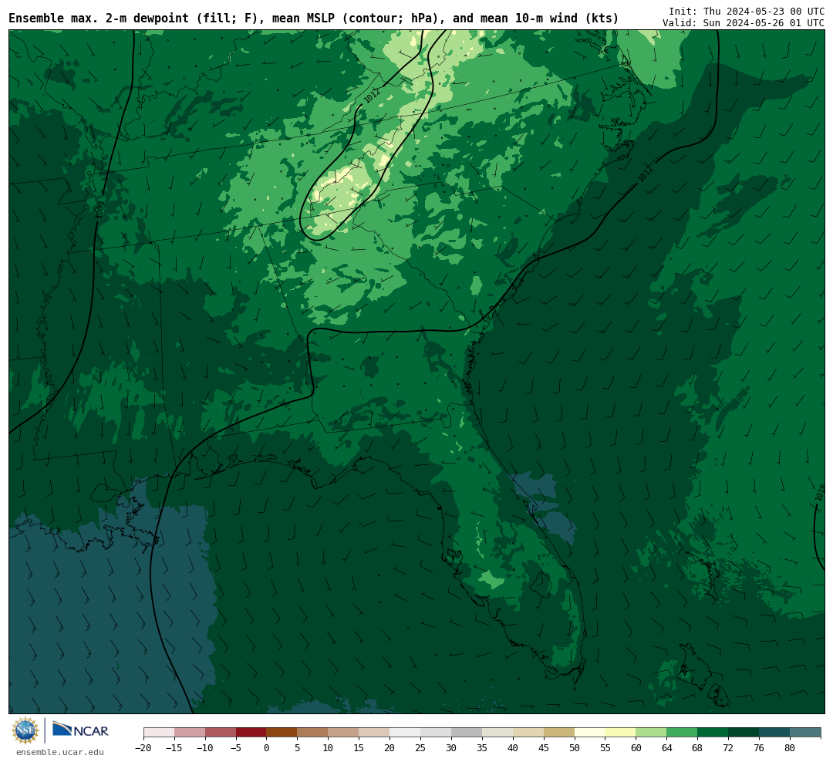This screenshot has height=762, width=833.
Task: Click the 20 to 25 colorbar swatch
Action: coord(406,733)
